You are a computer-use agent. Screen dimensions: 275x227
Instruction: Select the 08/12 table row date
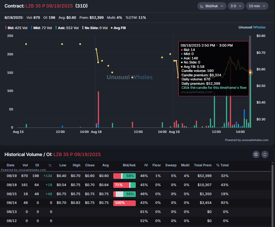pyautogui.click(x=12, y=221)
